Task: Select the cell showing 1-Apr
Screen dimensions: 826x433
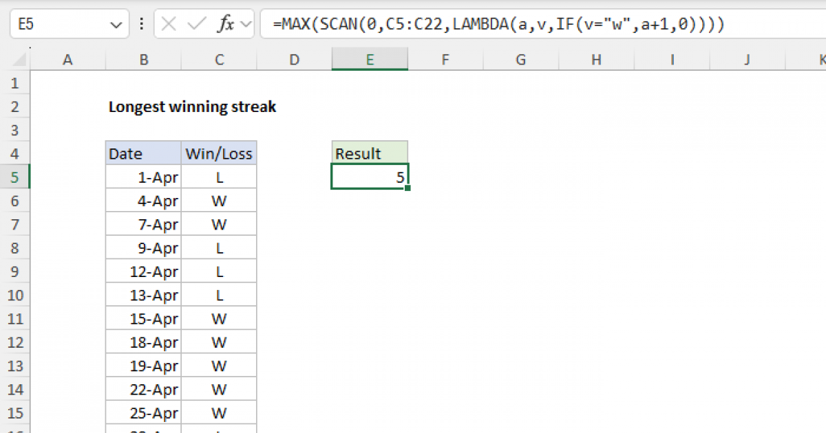Action: coord(142,177)
